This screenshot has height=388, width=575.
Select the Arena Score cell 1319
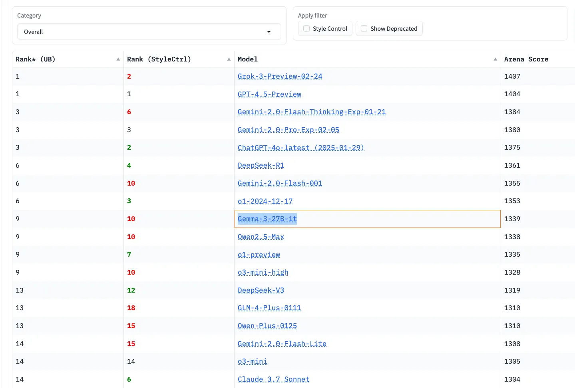tap(512, 290)
